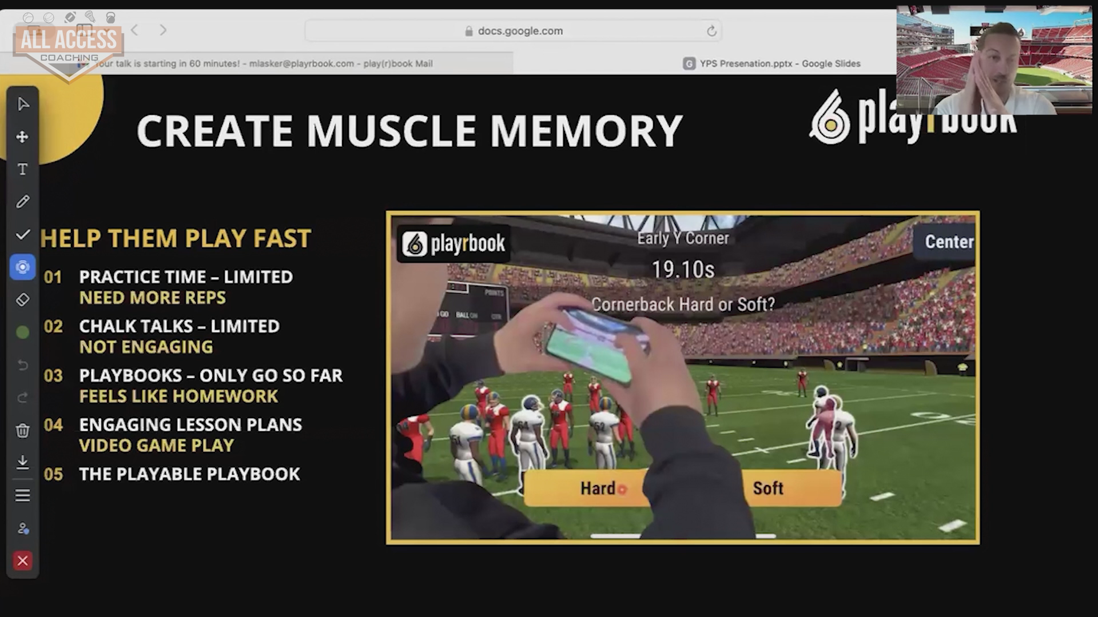
Task: Save annotations with the download icon
Action: (23, 462)
